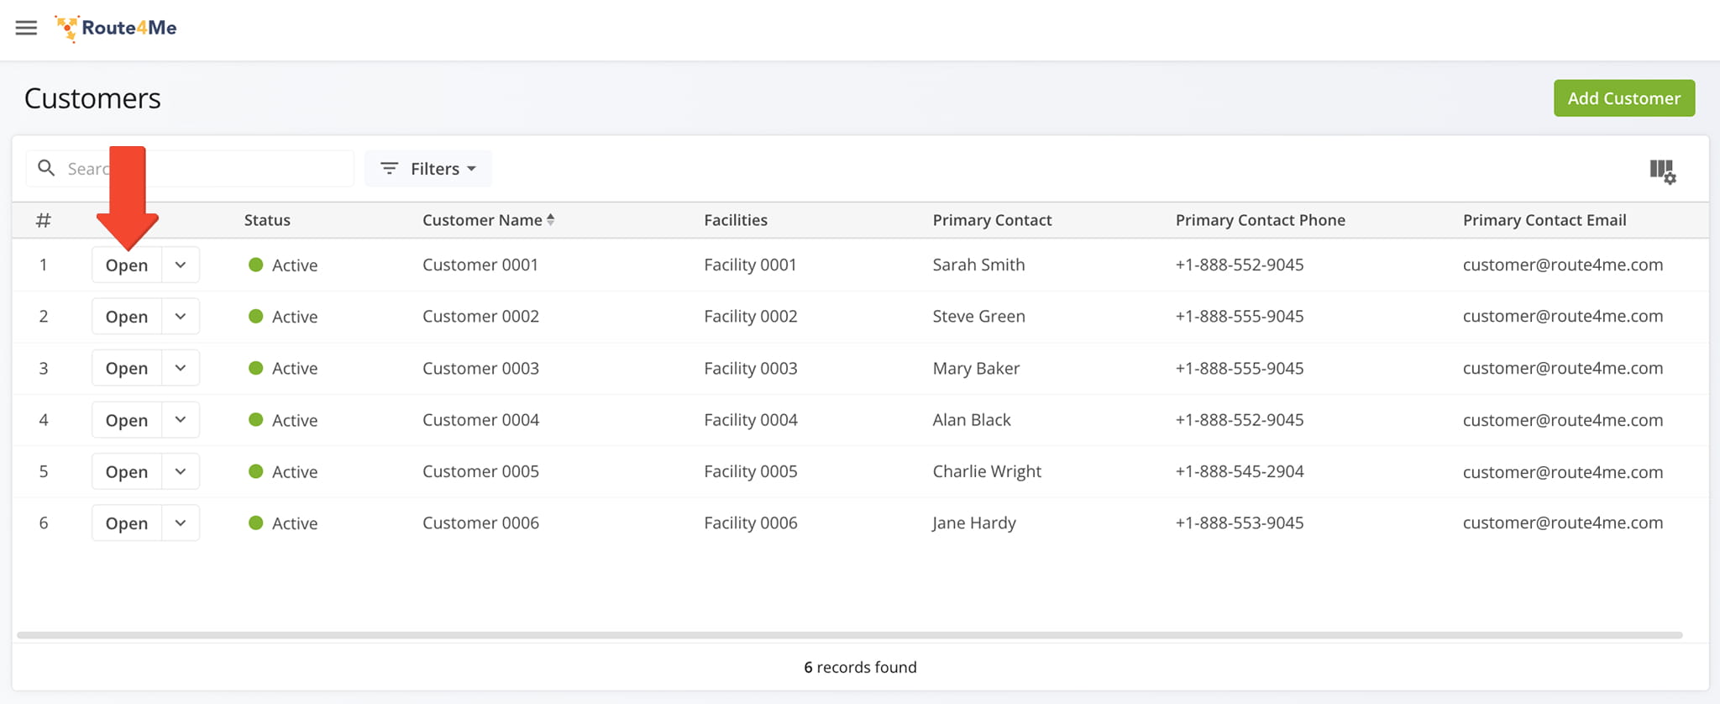Open Customer 0005 record
1720x704 pixels.
click(x=127, y=471)
